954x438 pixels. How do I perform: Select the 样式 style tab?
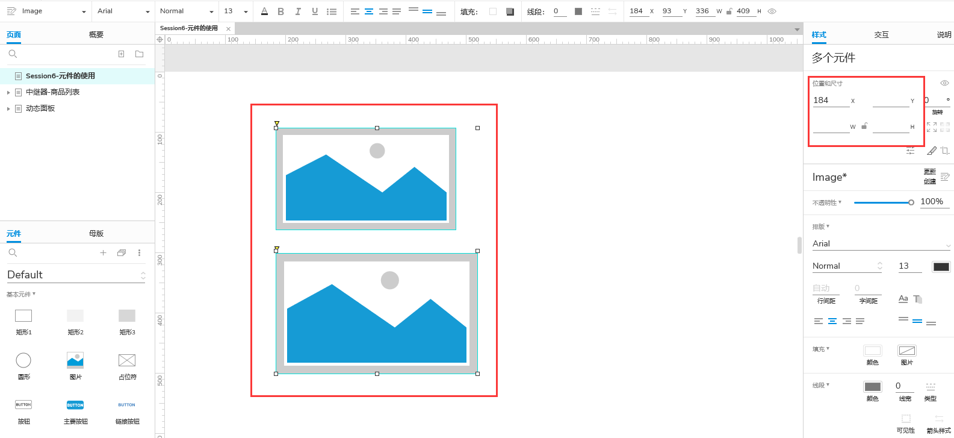pos(819,35)
